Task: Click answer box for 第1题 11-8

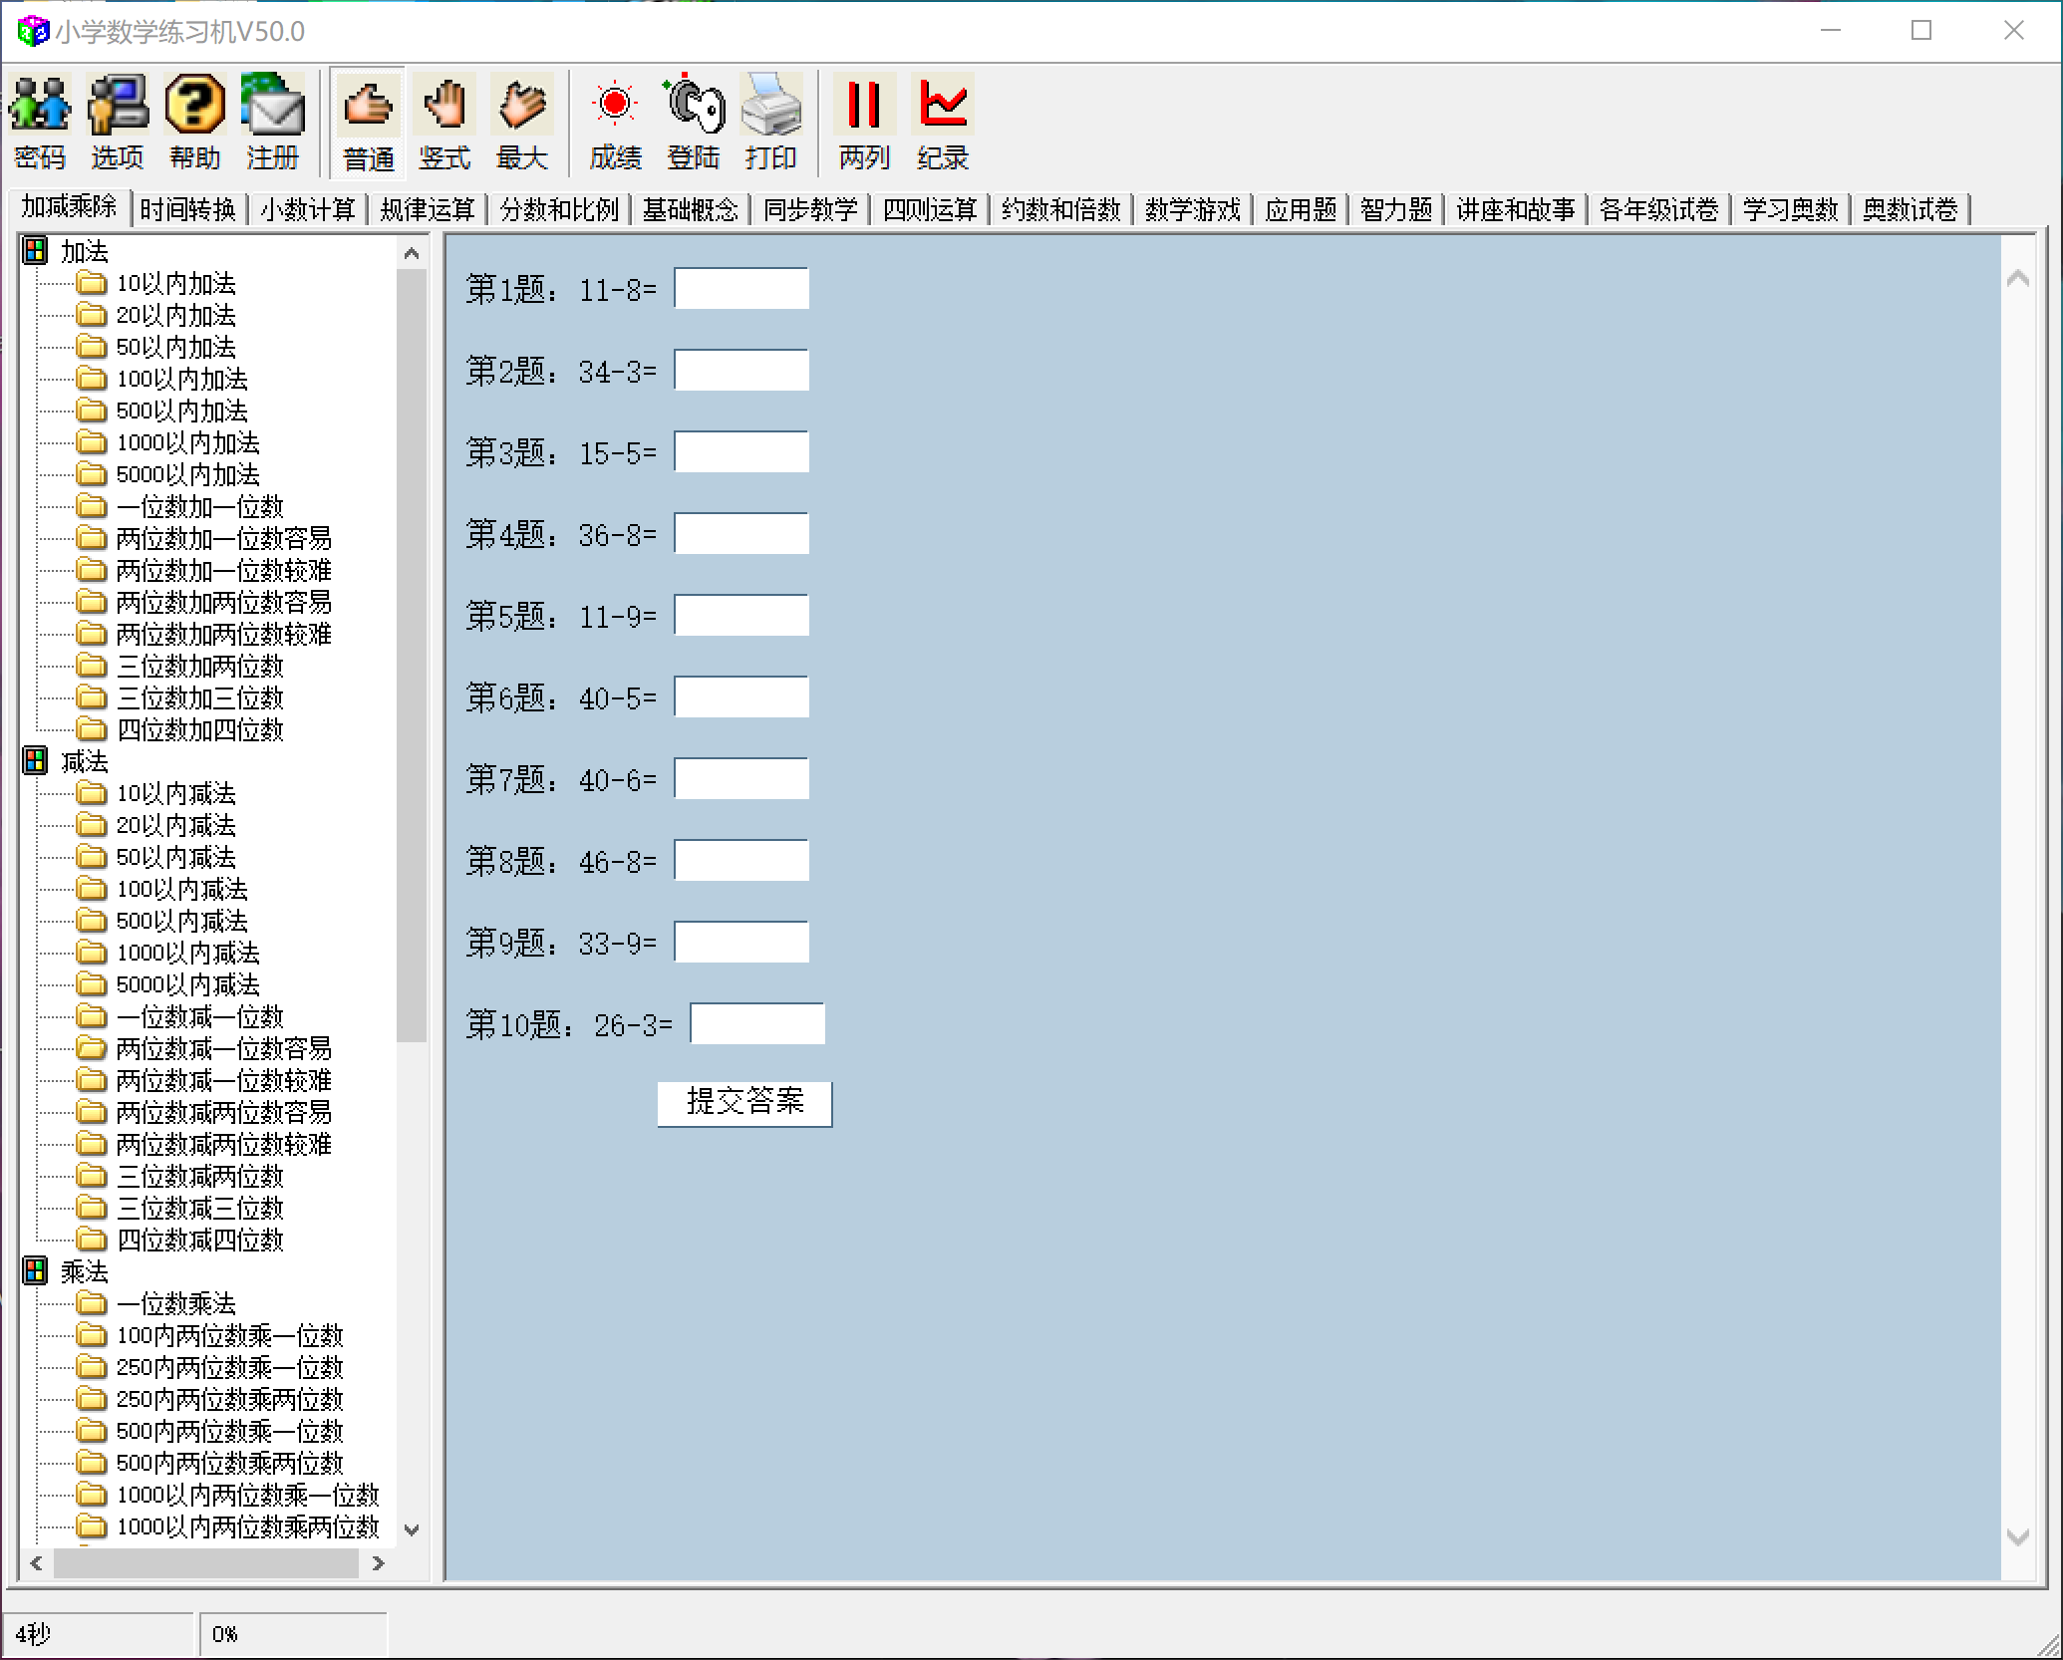Action: click(x=741, y=289)
